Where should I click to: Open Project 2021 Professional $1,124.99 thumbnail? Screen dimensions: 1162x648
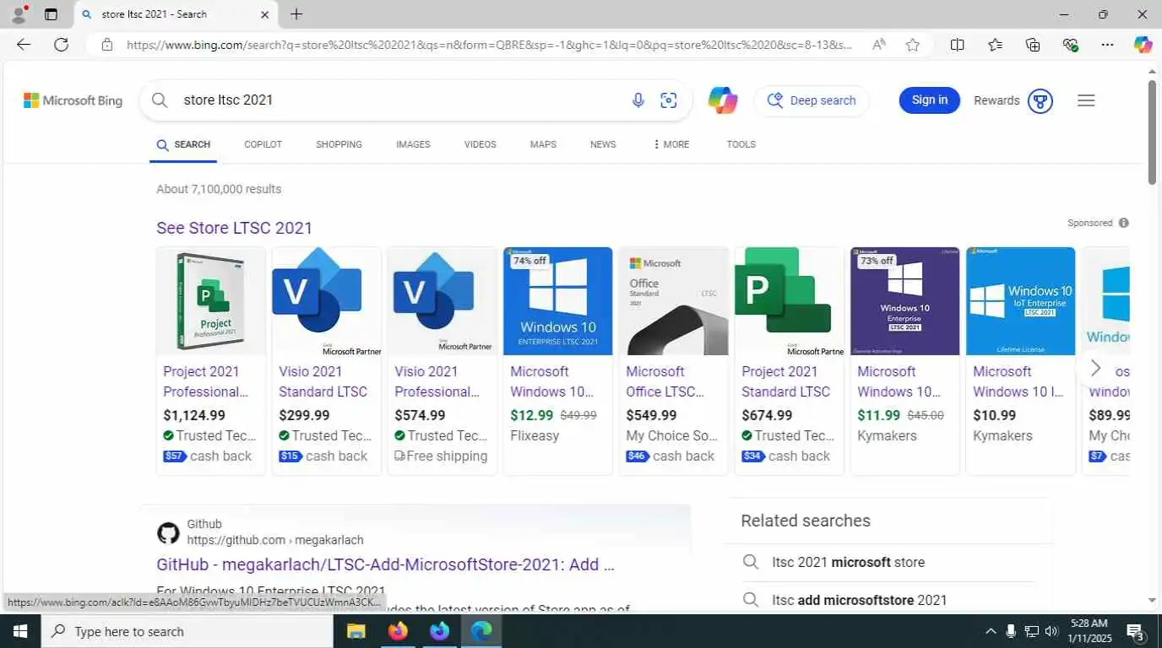click(211, 301)
